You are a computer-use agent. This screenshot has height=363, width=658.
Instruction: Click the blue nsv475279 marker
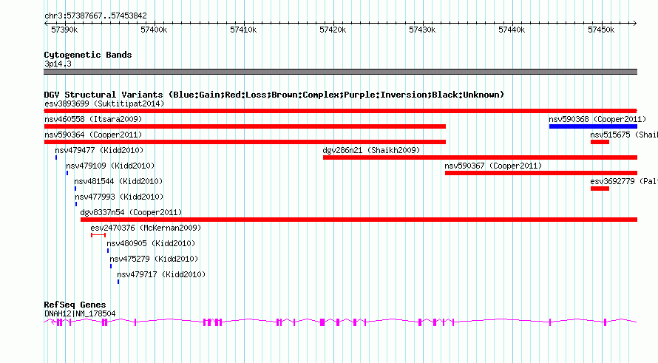[111, 266]
